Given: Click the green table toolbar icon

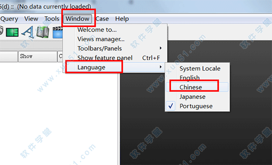Looking at the screenshot, I should coord(12,32).
